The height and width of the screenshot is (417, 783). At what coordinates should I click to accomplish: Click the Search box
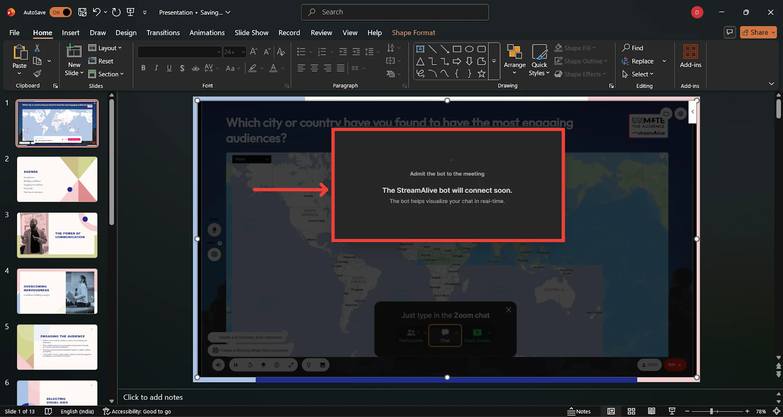pyautogui.click(x=395, y=12)
